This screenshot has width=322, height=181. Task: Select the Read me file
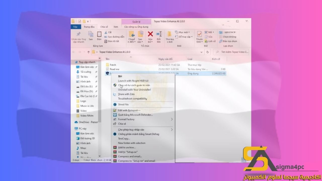[x=114, y=69]
